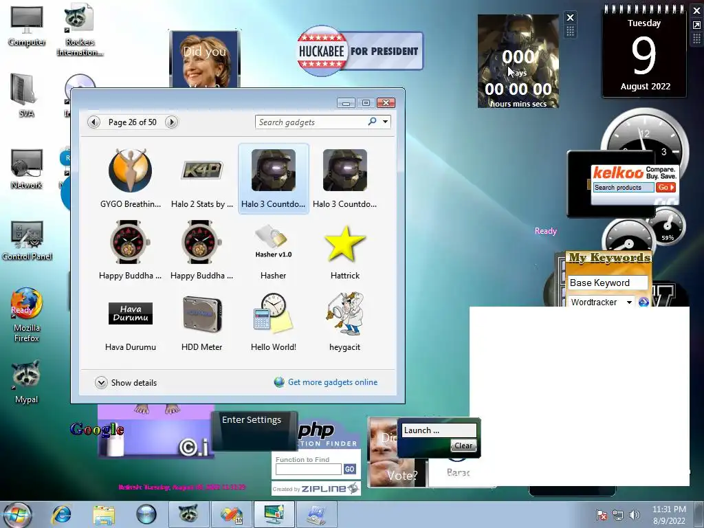Click the CPU meter gadget showing 59%
Image resolution: width=704 pixels, height=528 pixels.
[667, 225]
